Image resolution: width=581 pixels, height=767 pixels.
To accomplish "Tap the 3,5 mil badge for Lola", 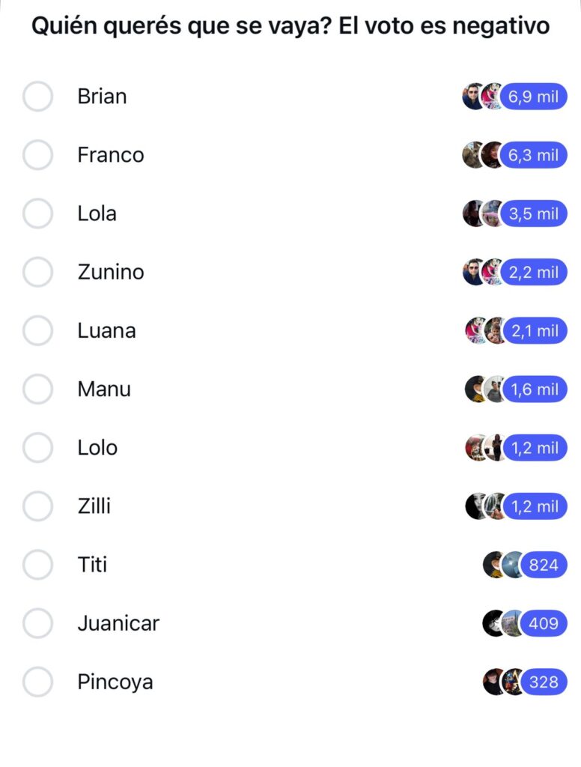I will [x=533, y=213].
